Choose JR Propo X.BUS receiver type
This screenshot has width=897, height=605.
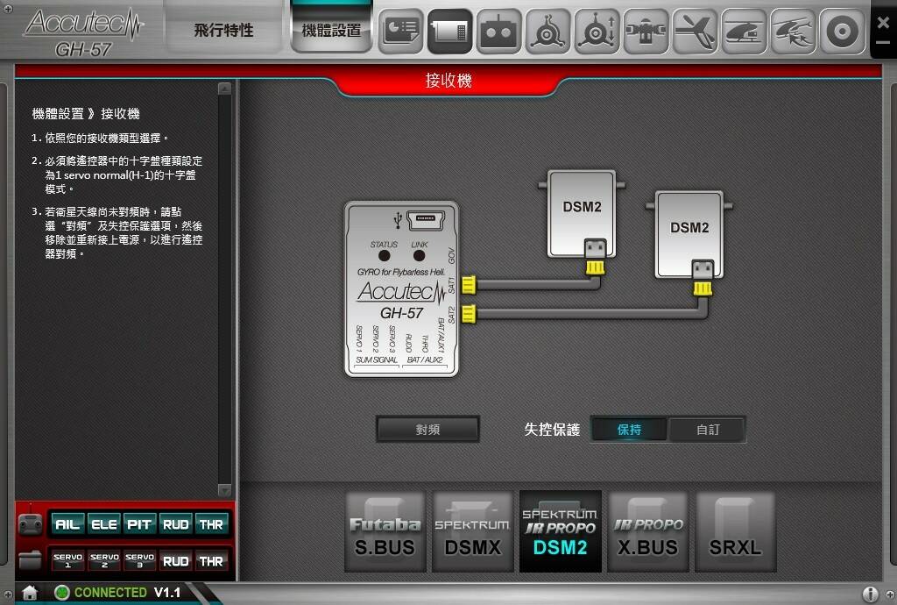click(648, 531)
